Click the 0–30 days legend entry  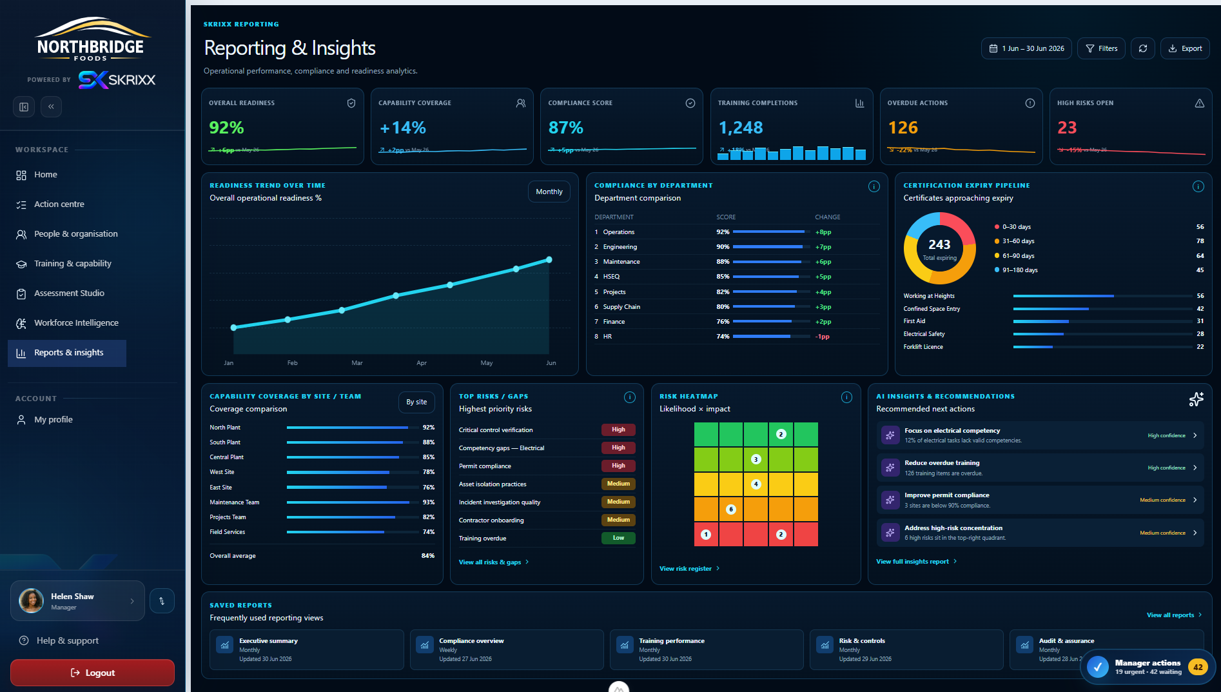coord(1099,227)
